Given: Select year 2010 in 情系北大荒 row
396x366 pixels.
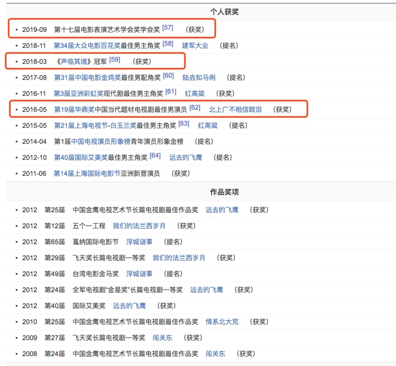Looking at the screenshot, I should click(30, 322).
